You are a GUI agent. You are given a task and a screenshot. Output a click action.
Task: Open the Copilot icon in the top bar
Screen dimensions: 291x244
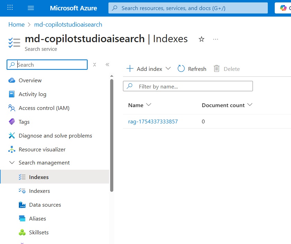click(283, 8)
